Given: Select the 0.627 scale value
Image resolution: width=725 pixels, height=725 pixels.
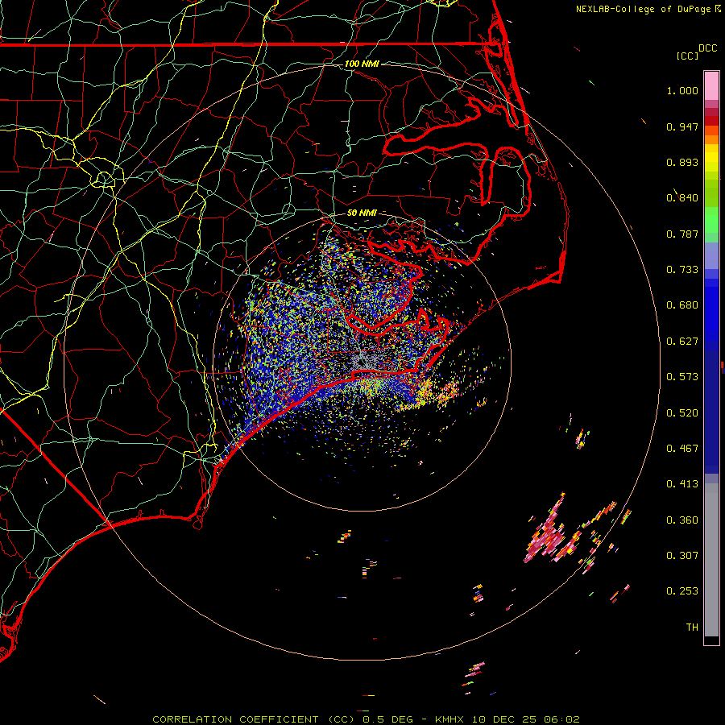Looking at the screenshot, I should click(682, 342).
